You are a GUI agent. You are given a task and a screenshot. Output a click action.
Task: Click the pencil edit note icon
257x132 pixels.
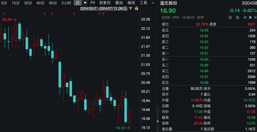click(245, 17)
